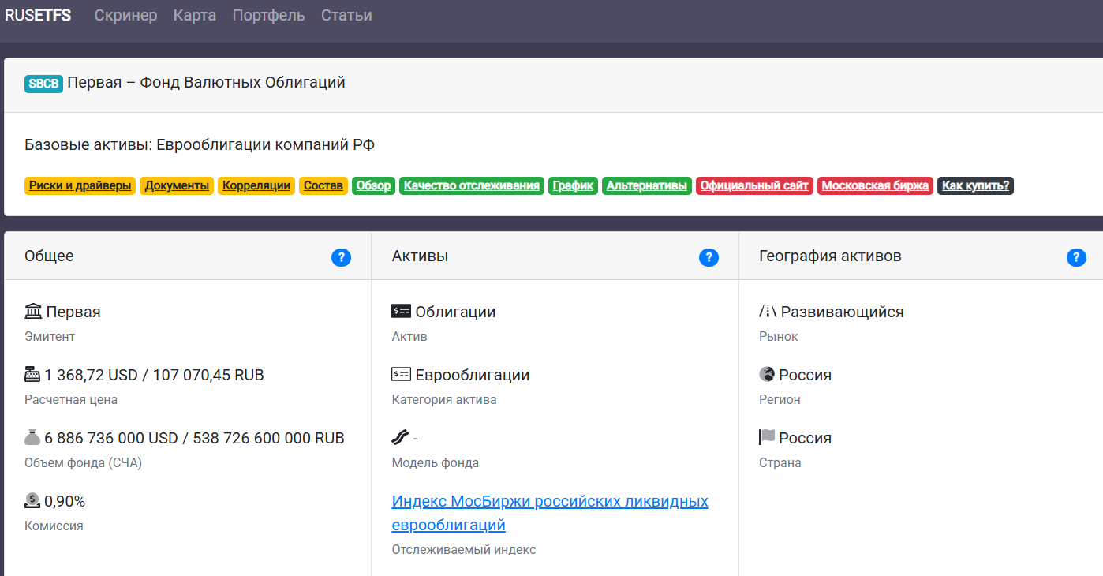Click the globe icon next to Россия region
This screenshot has height=576, width=1103.
(767, 375)
